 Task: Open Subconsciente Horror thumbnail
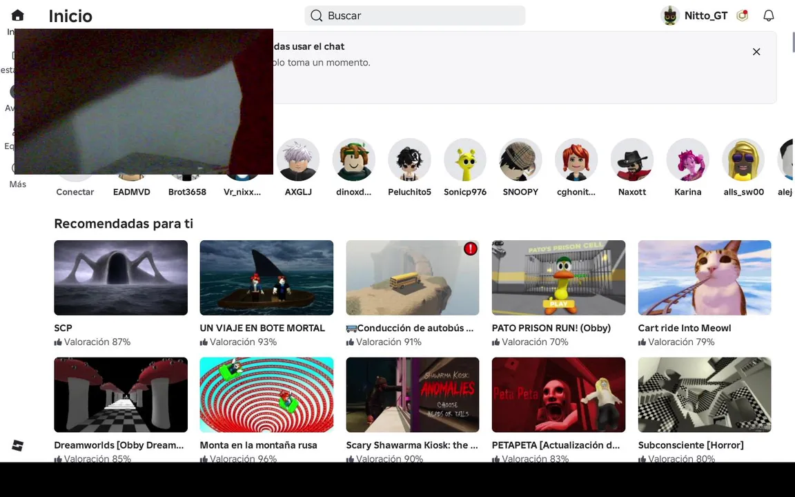(705, 395)
